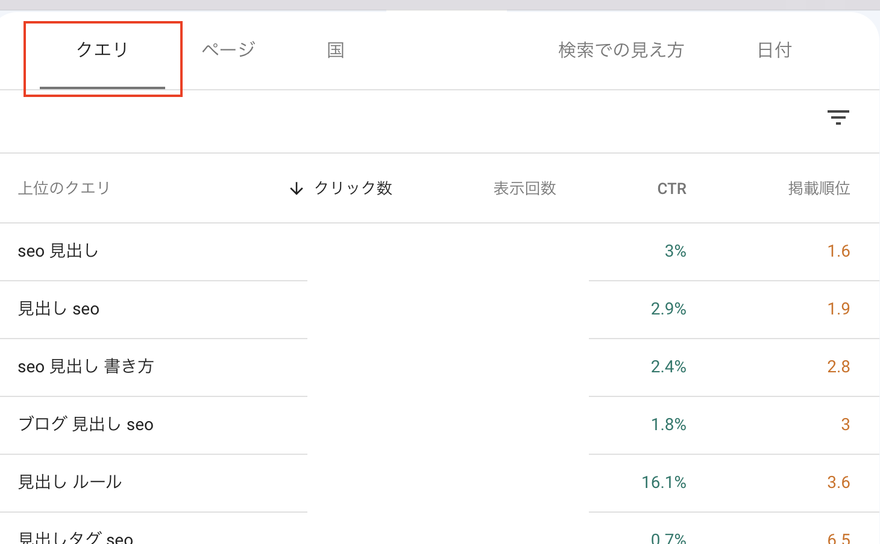
Task: Select the 国 tab
Action: (336, 50)
